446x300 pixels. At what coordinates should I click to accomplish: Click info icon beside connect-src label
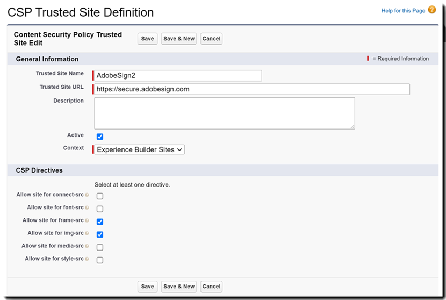click(87, 195)
